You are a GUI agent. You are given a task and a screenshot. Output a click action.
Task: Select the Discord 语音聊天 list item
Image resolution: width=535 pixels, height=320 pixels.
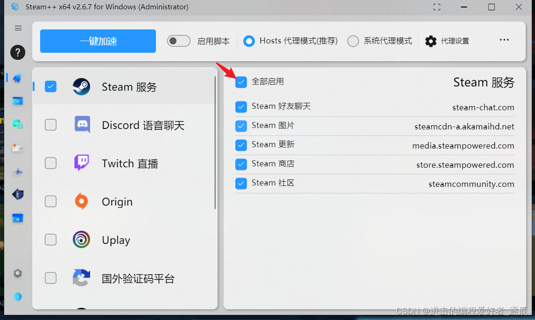click(124, 125)
